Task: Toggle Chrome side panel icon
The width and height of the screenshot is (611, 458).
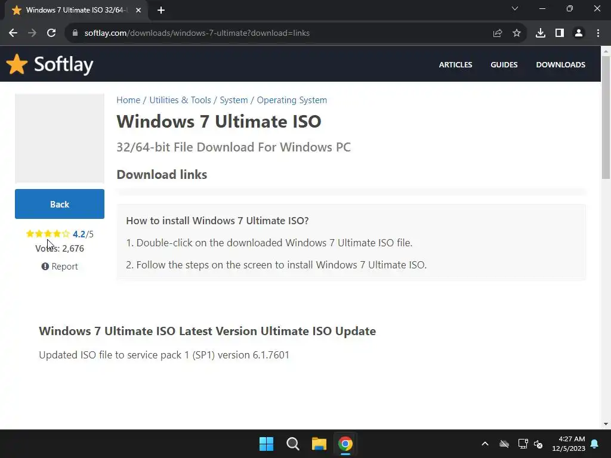Action: (x=560, y=33)
